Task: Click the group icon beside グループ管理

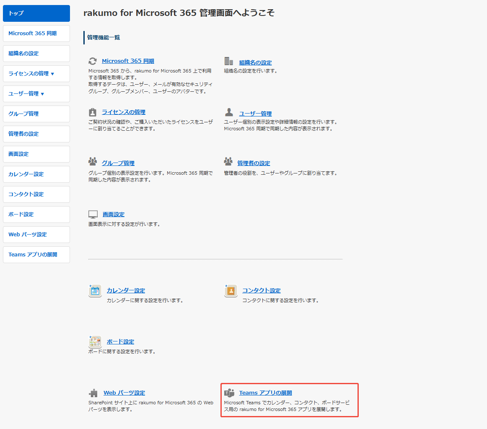Action: point(93,161)
